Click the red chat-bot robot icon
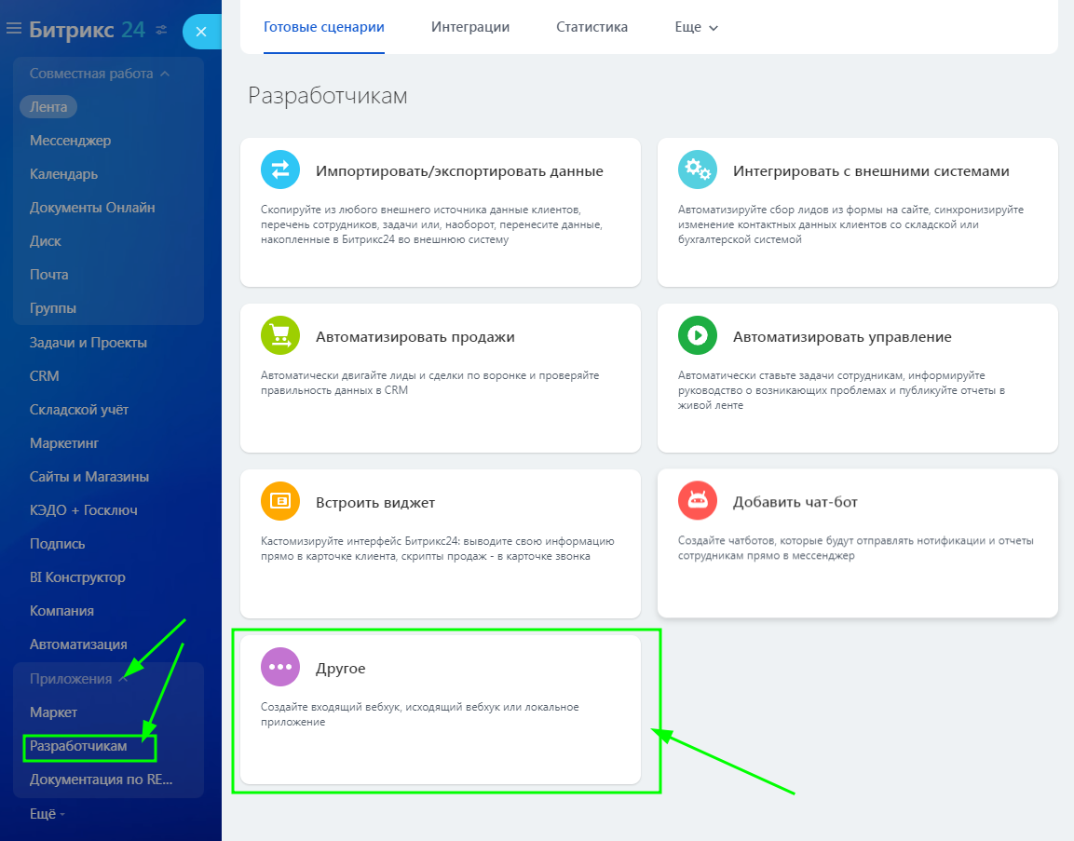 point(697,502)
